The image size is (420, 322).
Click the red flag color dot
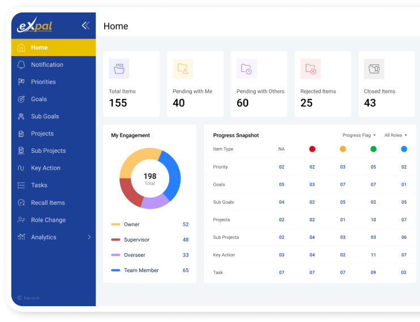pyautogui.click(x=312, y=149)
